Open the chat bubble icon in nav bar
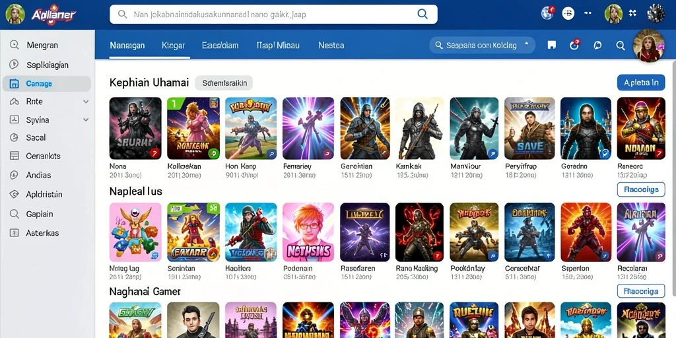This screenshot has width=676, height=338. 597,45
